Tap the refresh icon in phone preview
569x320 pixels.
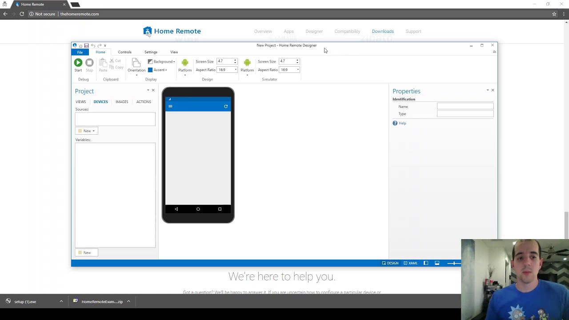pos(226,106)
